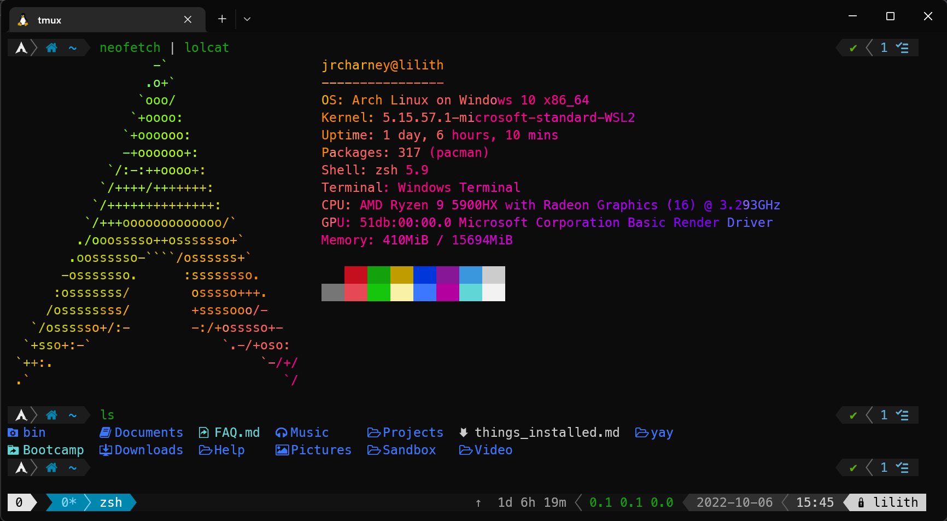Click the yay folder icon

pos(641,433)
